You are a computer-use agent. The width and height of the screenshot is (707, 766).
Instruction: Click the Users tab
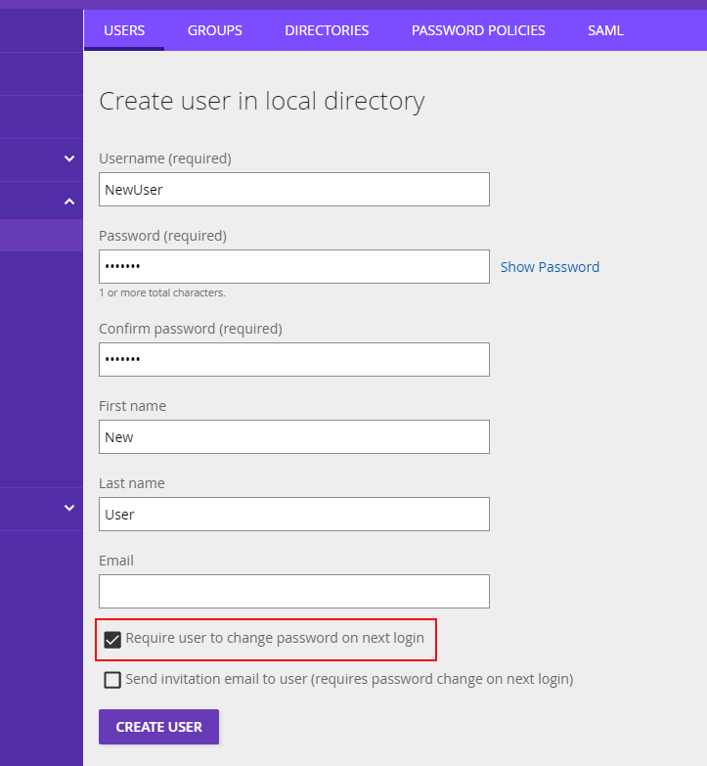tap(124, 30)
